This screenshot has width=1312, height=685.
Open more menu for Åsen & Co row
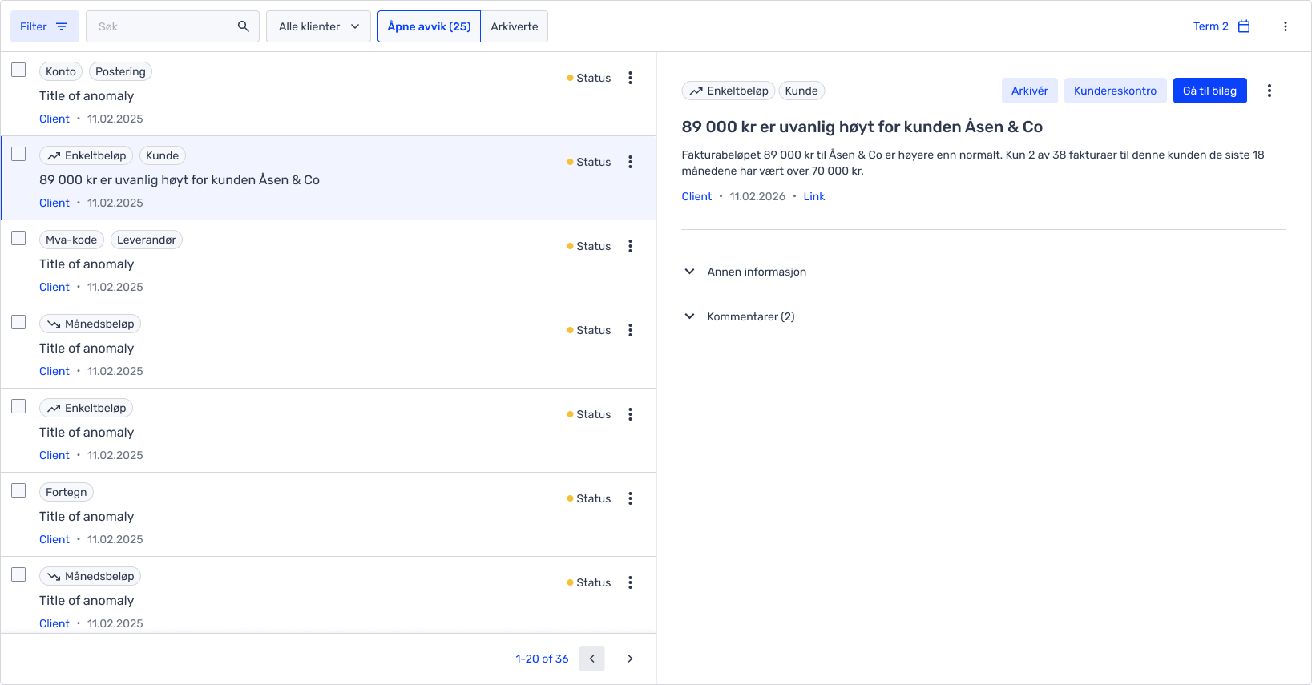pos(631,162)
